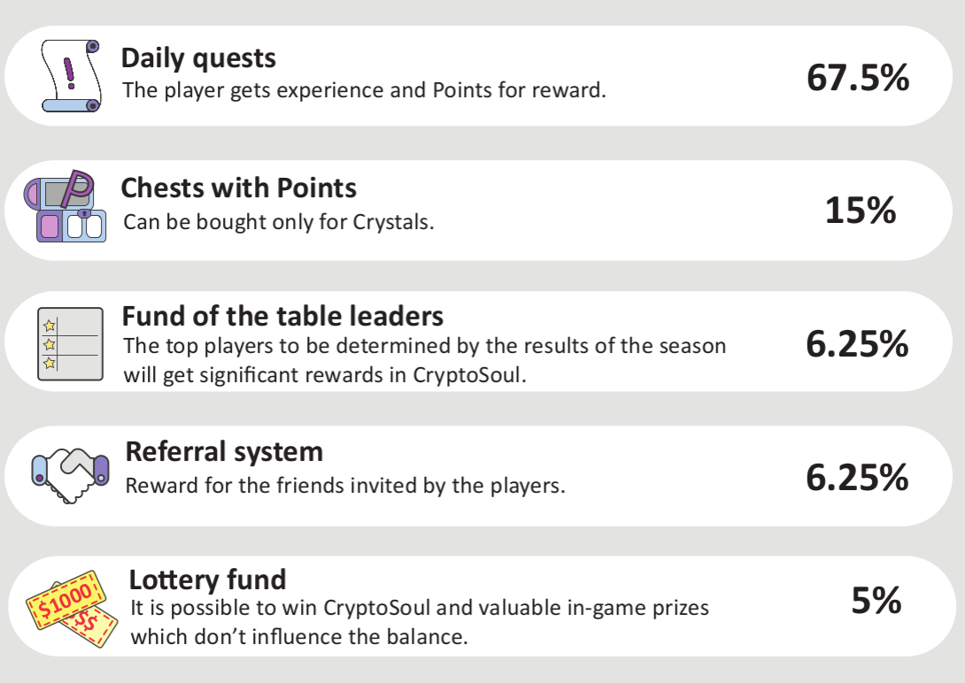Open the Referral system heading
This screenshot has width=965, height=683.
pos(224,452)
